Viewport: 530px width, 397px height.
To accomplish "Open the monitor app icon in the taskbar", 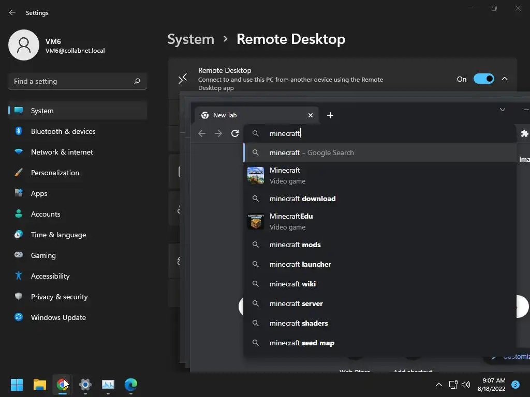I will [x=108, y=385].
